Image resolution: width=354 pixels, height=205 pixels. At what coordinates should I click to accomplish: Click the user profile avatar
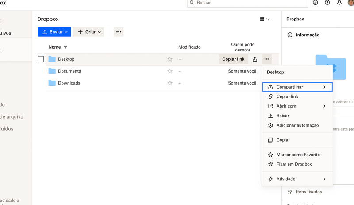tap(351, 3)
